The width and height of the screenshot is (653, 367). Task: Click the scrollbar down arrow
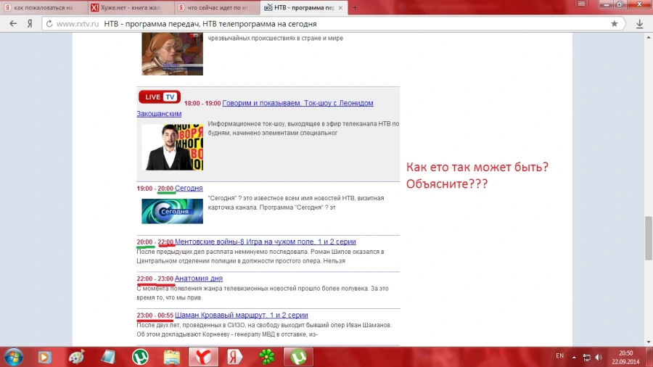pyautogui.click(x=649, y=342)
